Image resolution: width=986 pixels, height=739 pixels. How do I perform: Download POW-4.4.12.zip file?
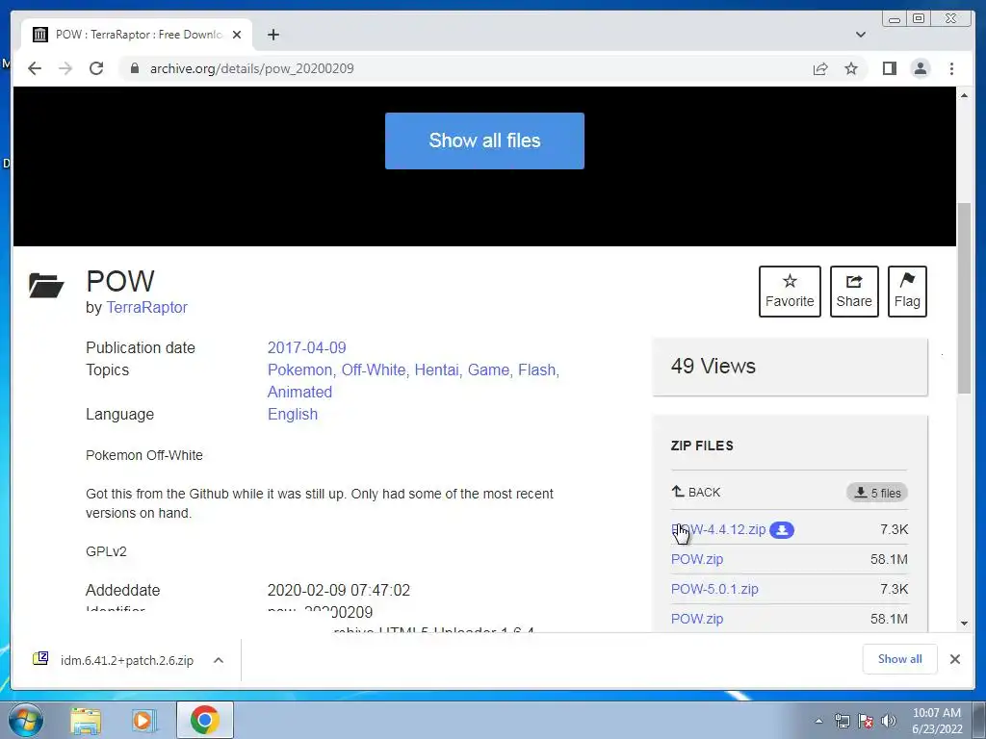click(718, 530)
